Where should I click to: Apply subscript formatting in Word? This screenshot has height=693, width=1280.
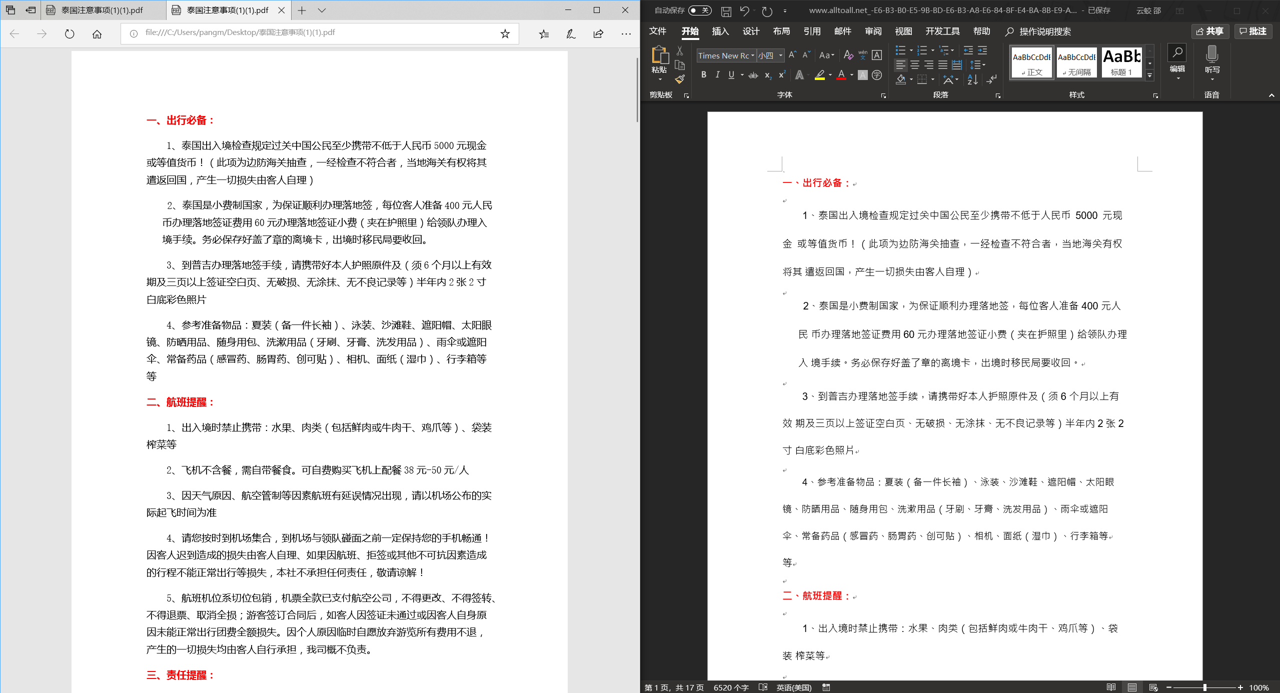click(x=768, y=75)
